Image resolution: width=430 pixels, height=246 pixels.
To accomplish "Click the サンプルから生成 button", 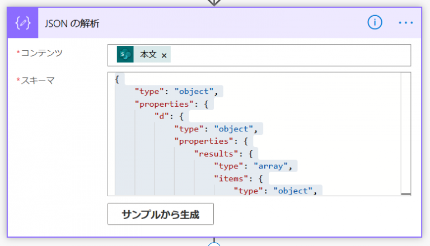I will [x=160, y=214].
